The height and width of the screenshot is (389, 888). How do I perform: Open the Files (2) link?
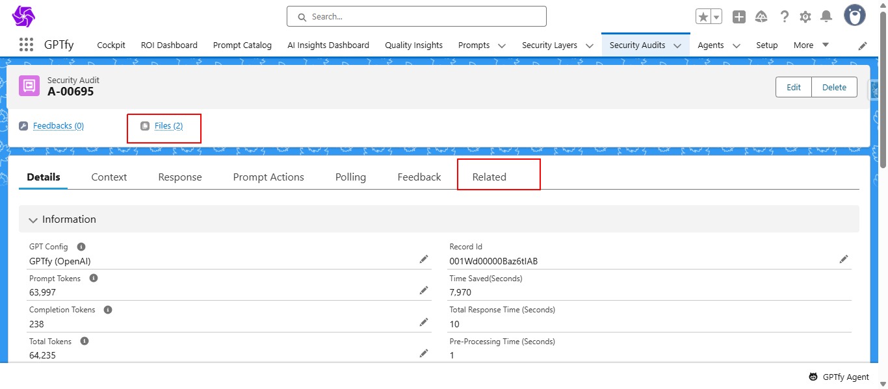coord(168,125)
